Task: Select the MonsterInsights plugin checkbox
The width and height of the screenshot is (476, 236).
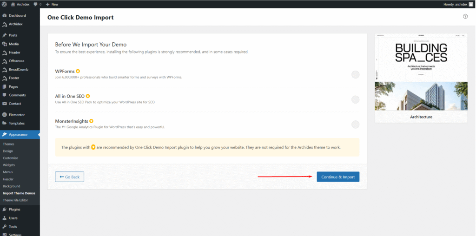Action: point(355,124)
